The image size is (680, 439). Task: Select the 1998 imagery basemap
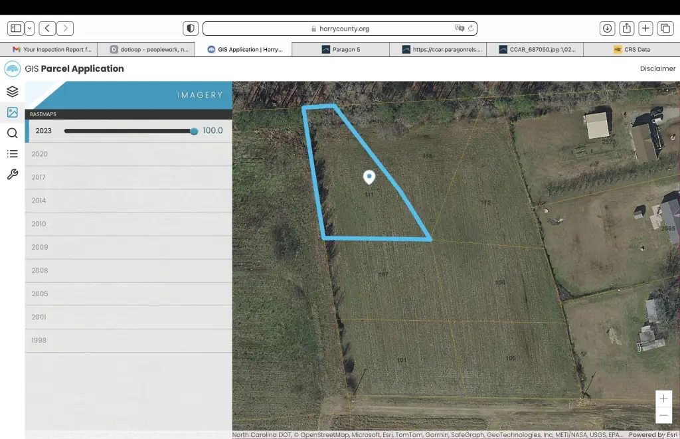40,340
